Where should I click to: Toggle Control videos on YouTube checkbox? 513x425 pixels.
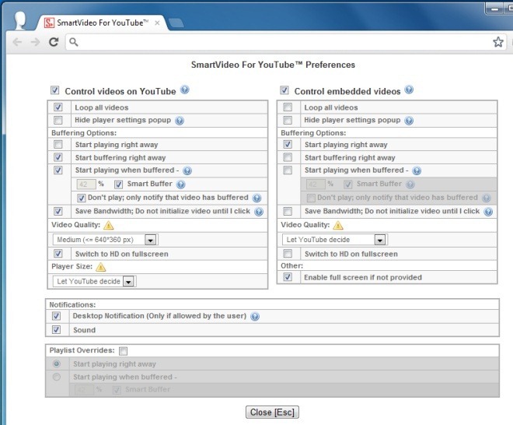coord(54,90)
